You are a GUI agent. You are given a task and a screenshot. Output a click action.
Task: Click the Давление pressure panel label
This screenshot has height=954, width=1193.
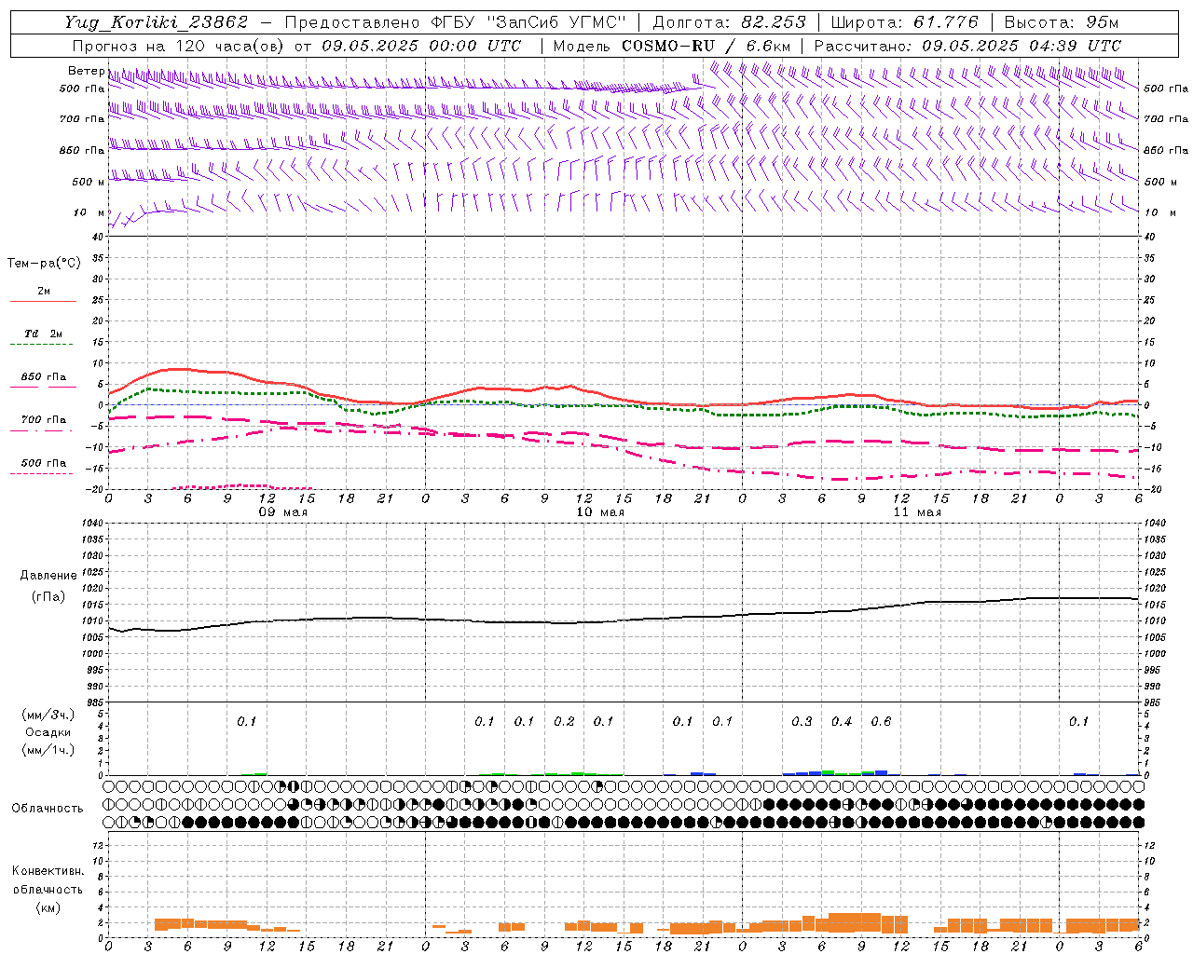(48, 576)
